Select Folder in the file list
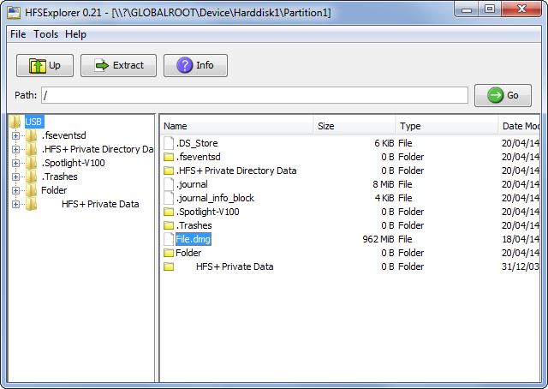This screenshot has height=389, width=548. [188, 253]
